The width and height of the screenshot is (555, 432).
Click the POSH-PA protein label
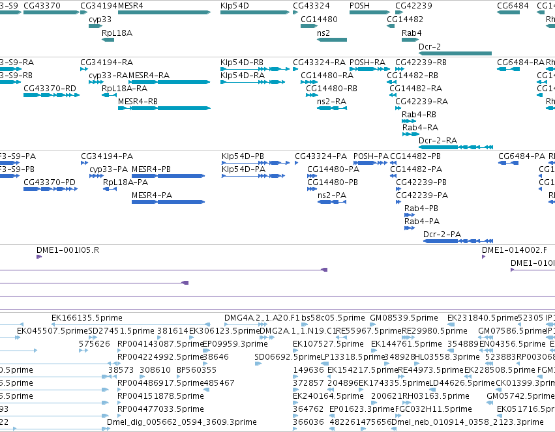click(x=371, y=156)
